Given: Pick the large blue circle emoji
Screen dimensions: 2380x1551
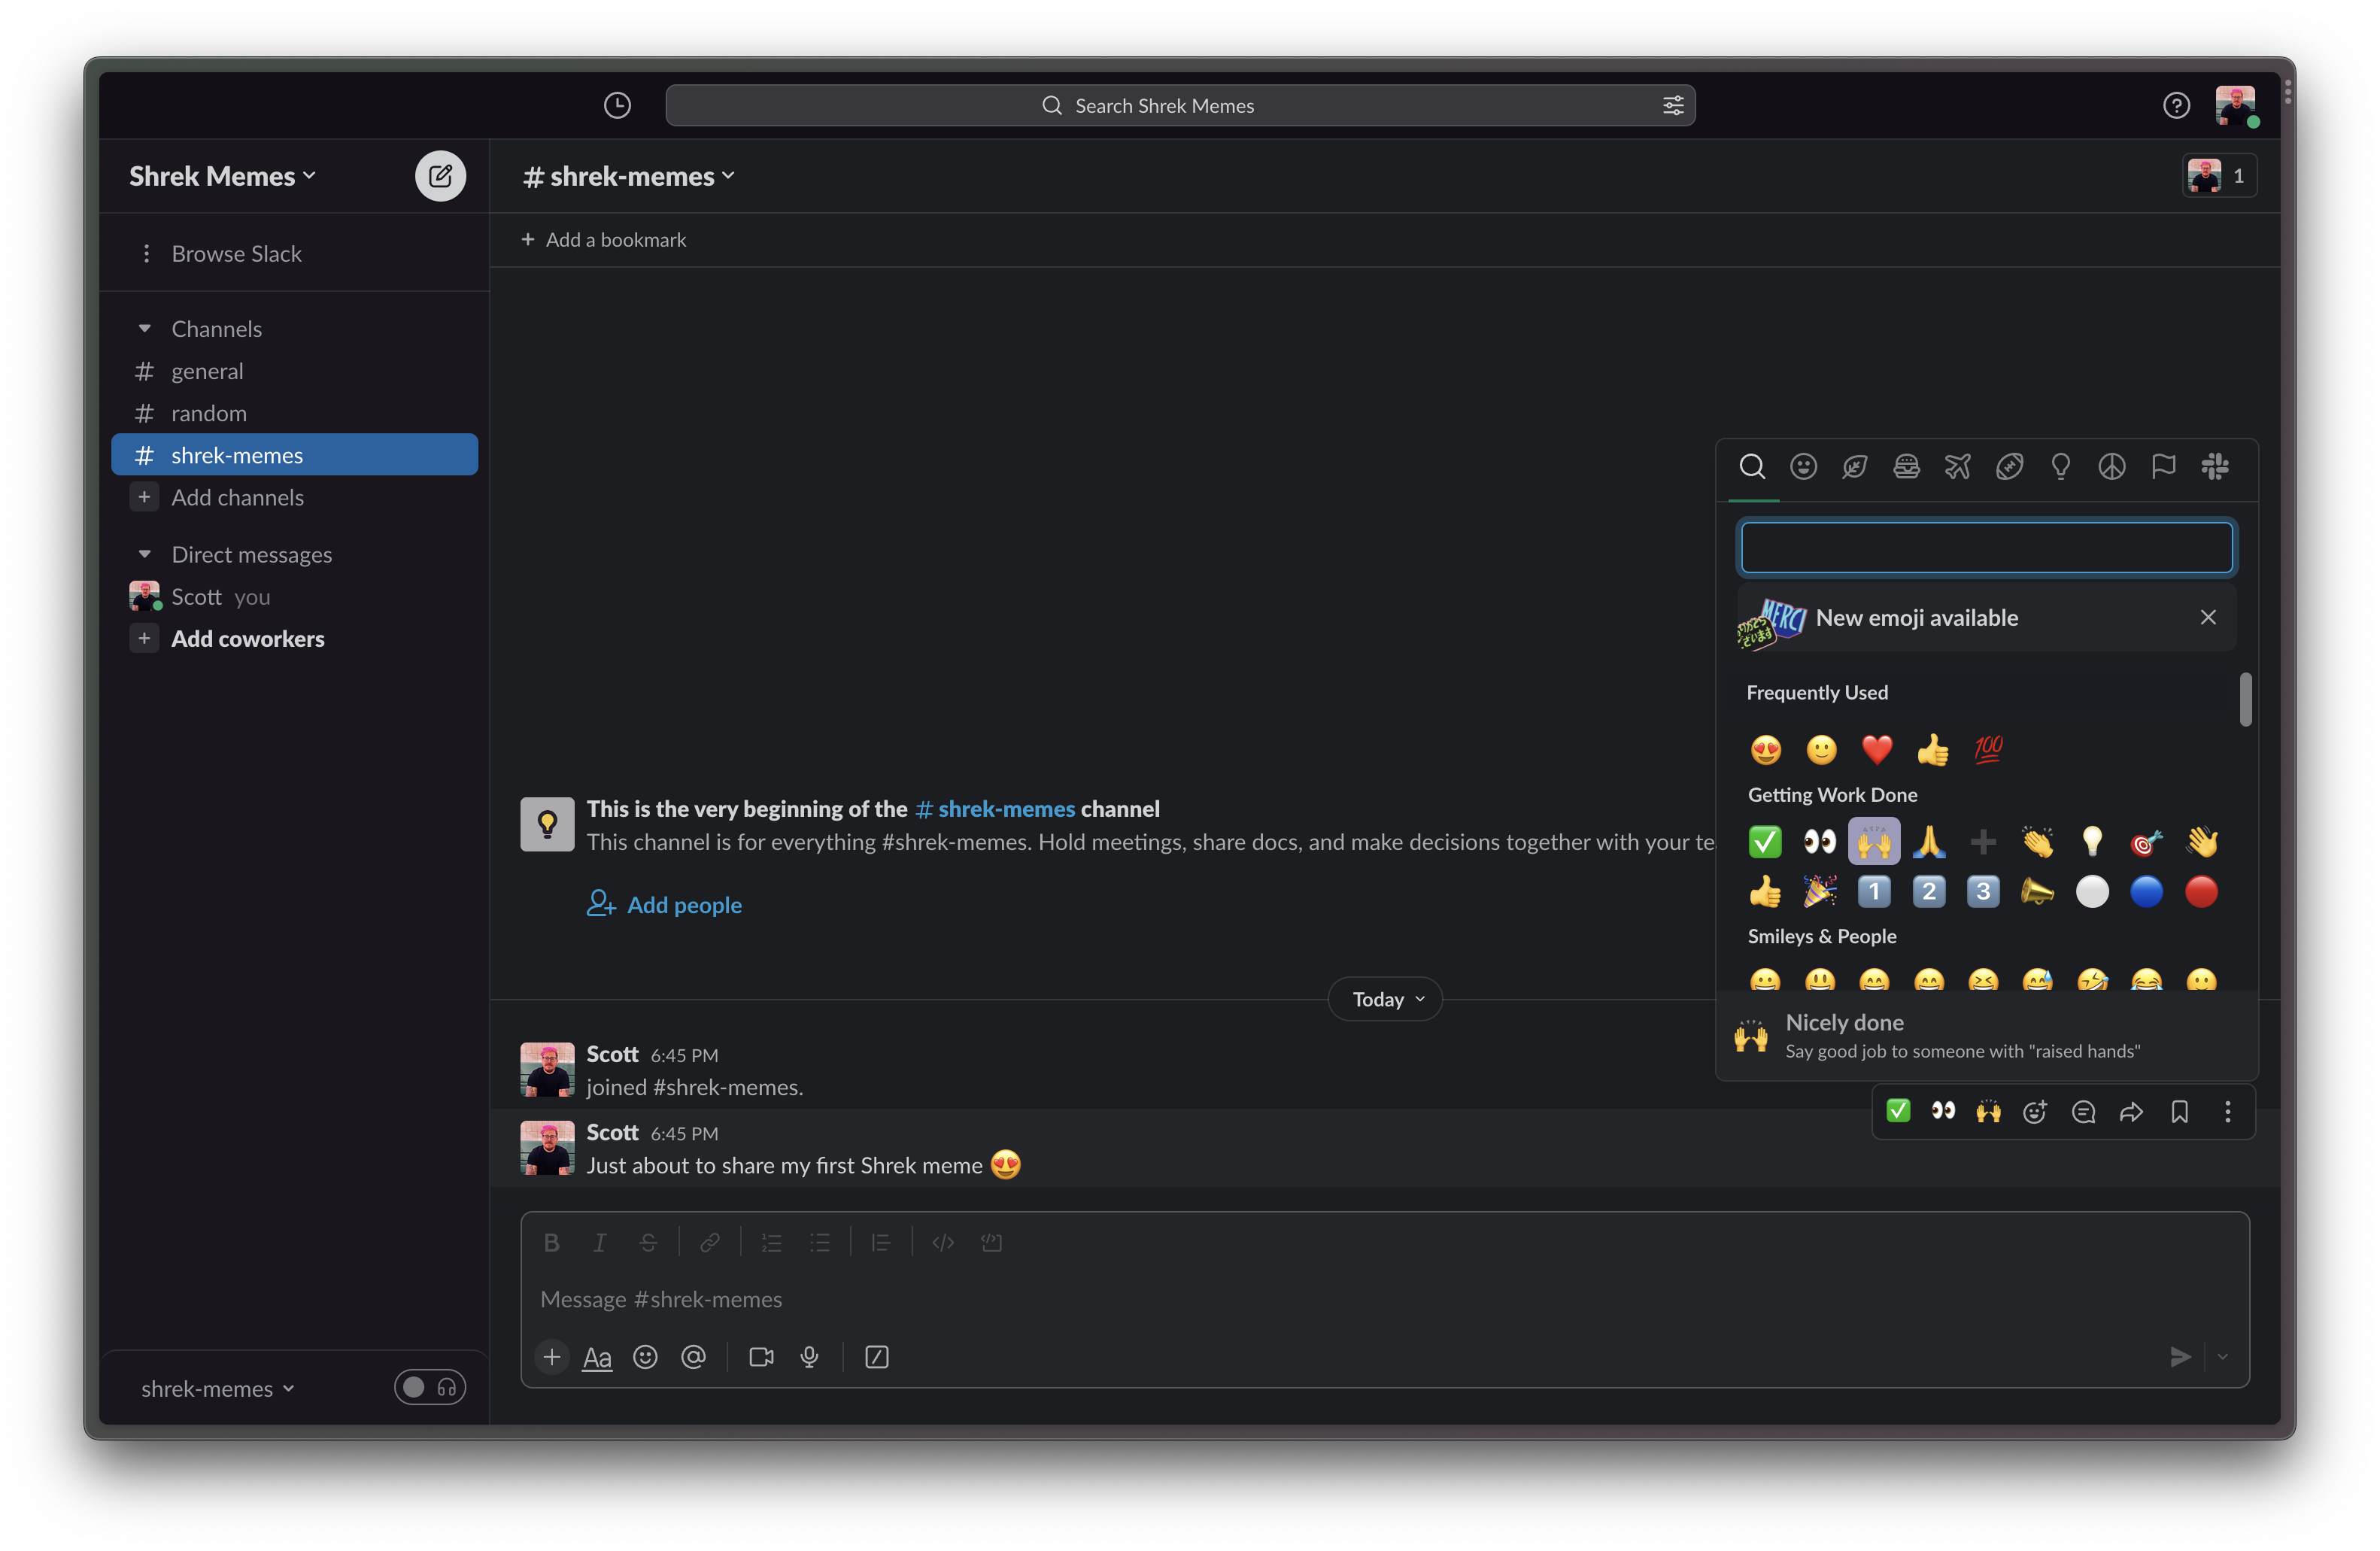Looking at the screenshot, I should (x=2146, y=891).
